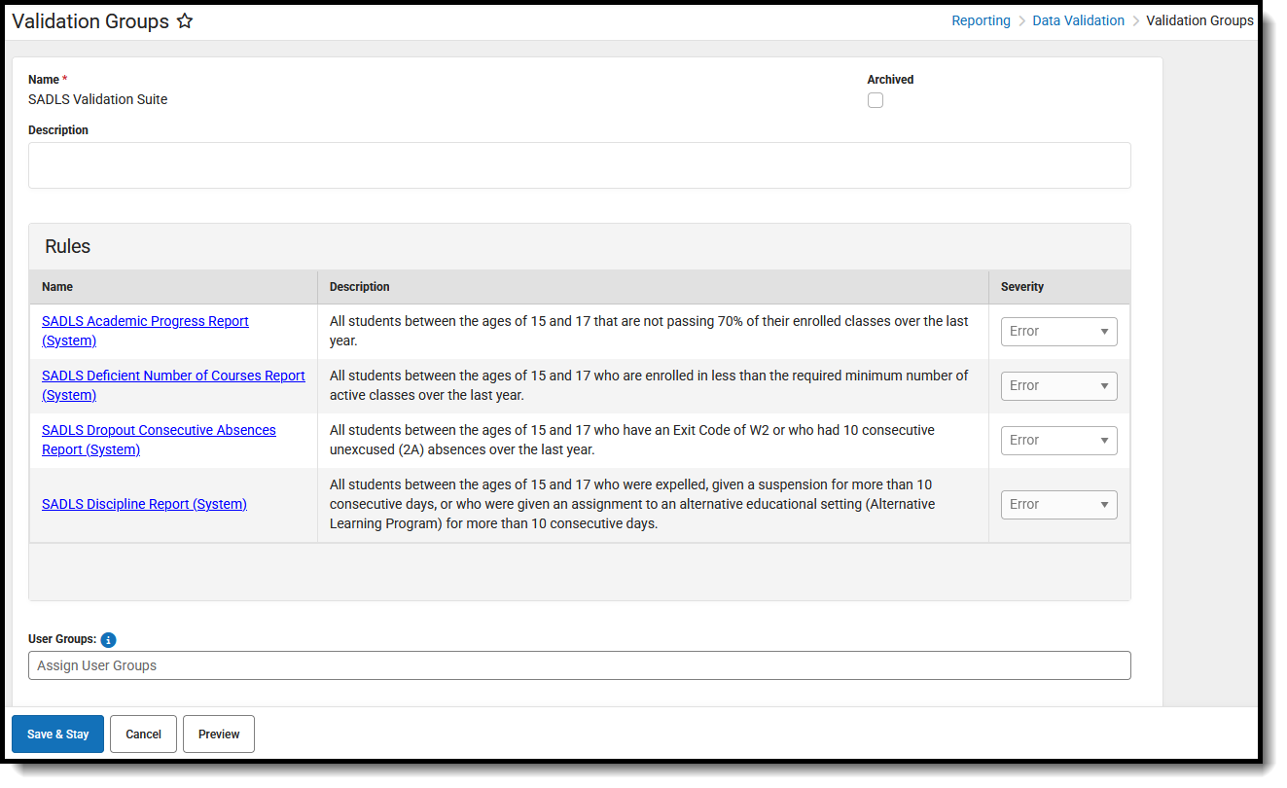The width and height of the screenshot is (1287, 788).
Task: Click the Validation Groups breadcrumb text
Action: pyautogui.click(x=1199, y=20)
